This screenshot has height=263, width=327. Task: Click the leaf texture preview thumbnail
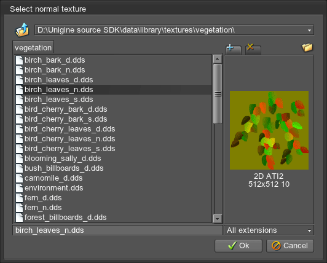(269, 130)
